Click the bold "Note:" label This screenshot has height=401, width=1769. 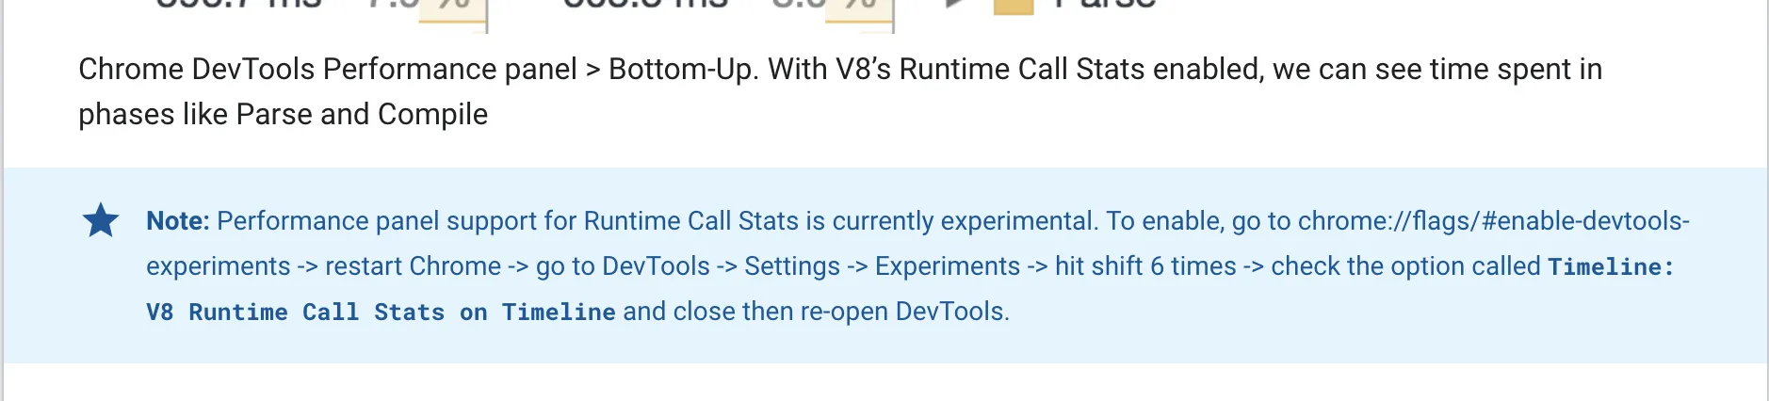coord(177,221)
